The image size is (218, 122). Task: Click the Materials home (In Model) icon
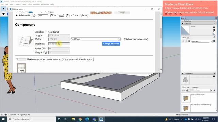189,41
